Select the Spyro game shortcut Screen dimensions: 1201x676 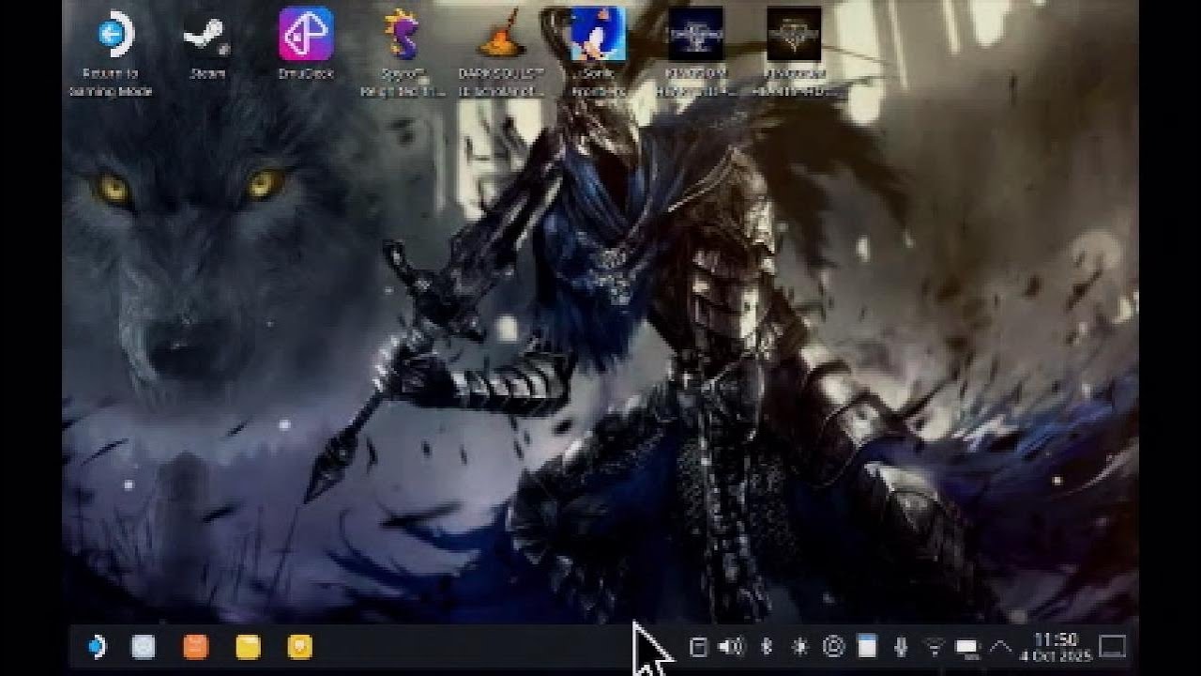[x=404, y=54]
